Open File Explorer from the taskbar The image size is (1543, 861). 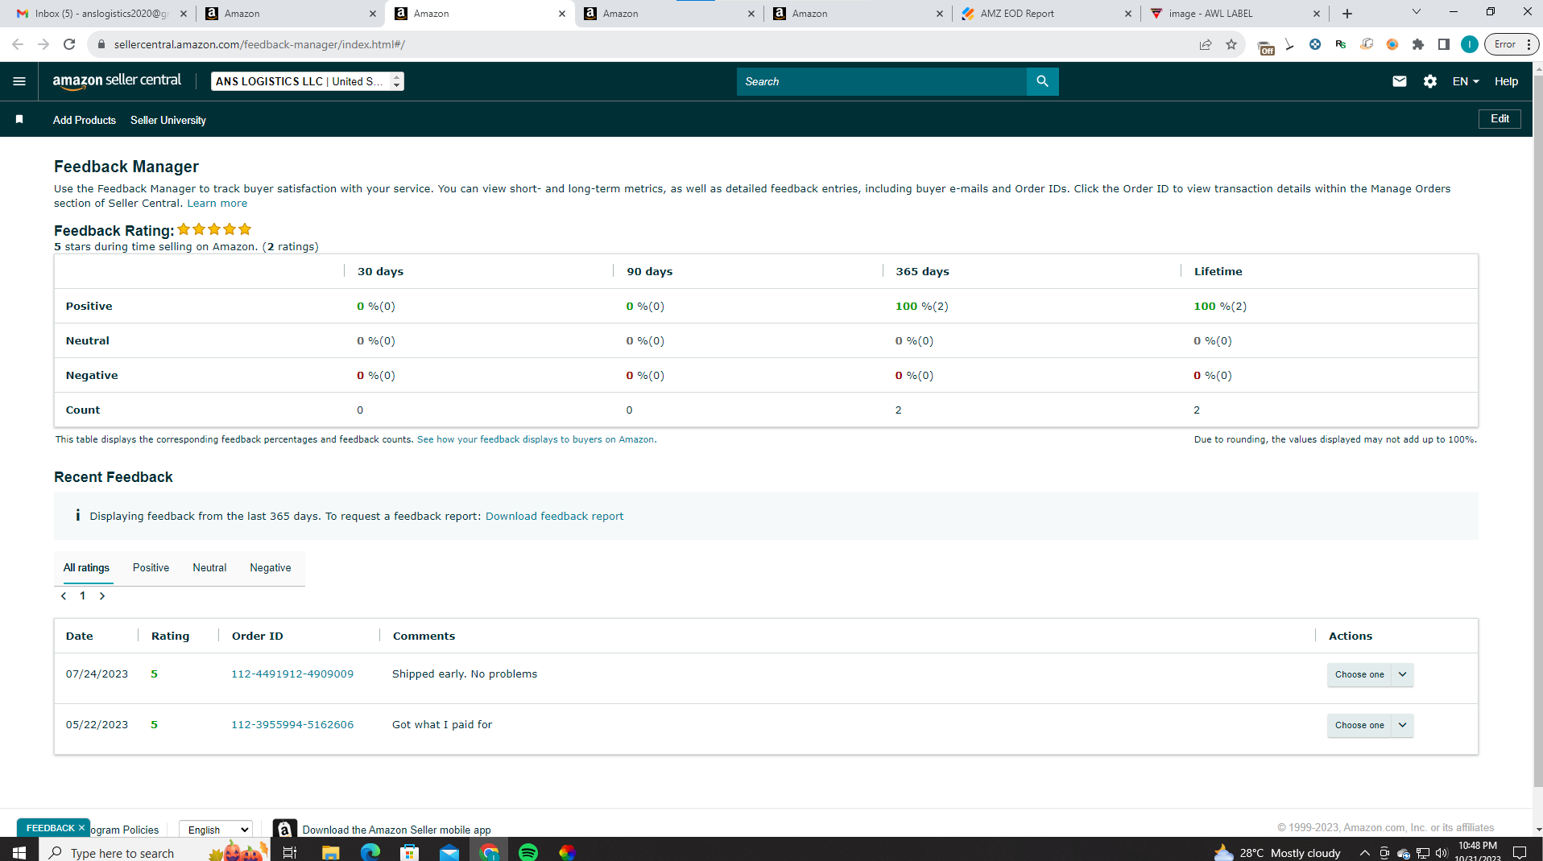tap(330, 852)
